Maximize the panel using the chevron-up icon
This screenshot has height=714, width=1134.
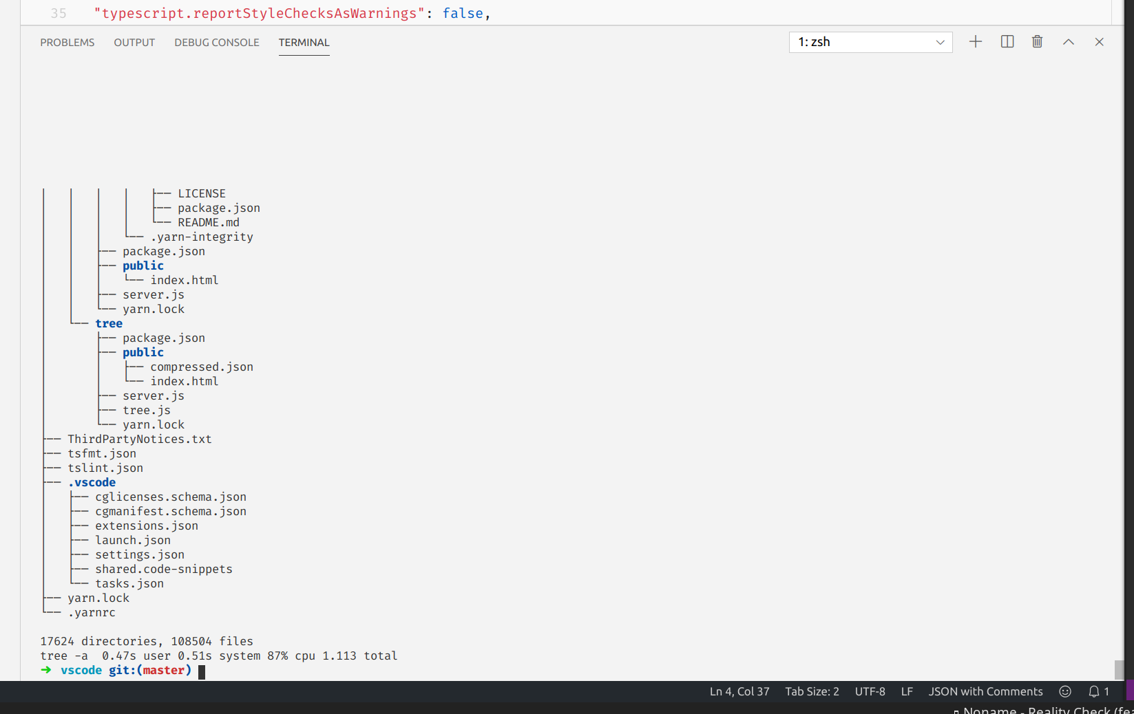pos(1068,41)
